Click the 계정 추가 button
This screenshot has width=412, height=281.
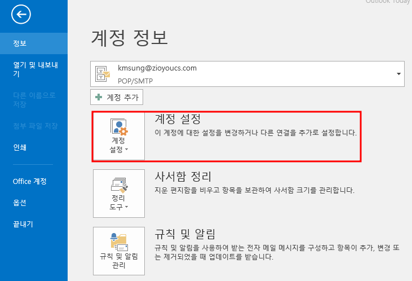(x=117, y=97)
